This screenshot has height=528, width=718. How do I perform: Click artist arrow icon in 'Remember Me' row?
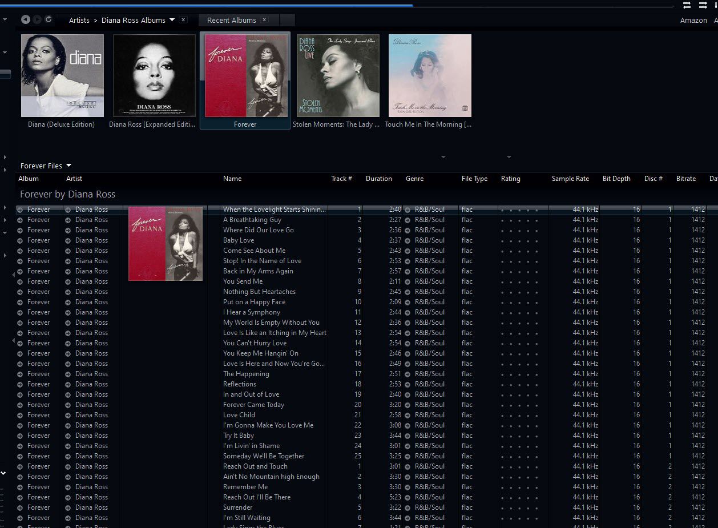pos(68,487)
